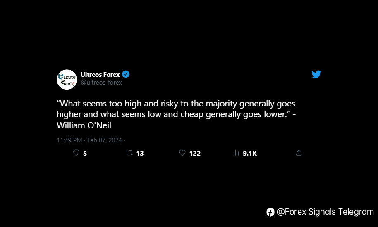Click the William O'Neil attribution text
378x227 pixels.
coord(84,125)
